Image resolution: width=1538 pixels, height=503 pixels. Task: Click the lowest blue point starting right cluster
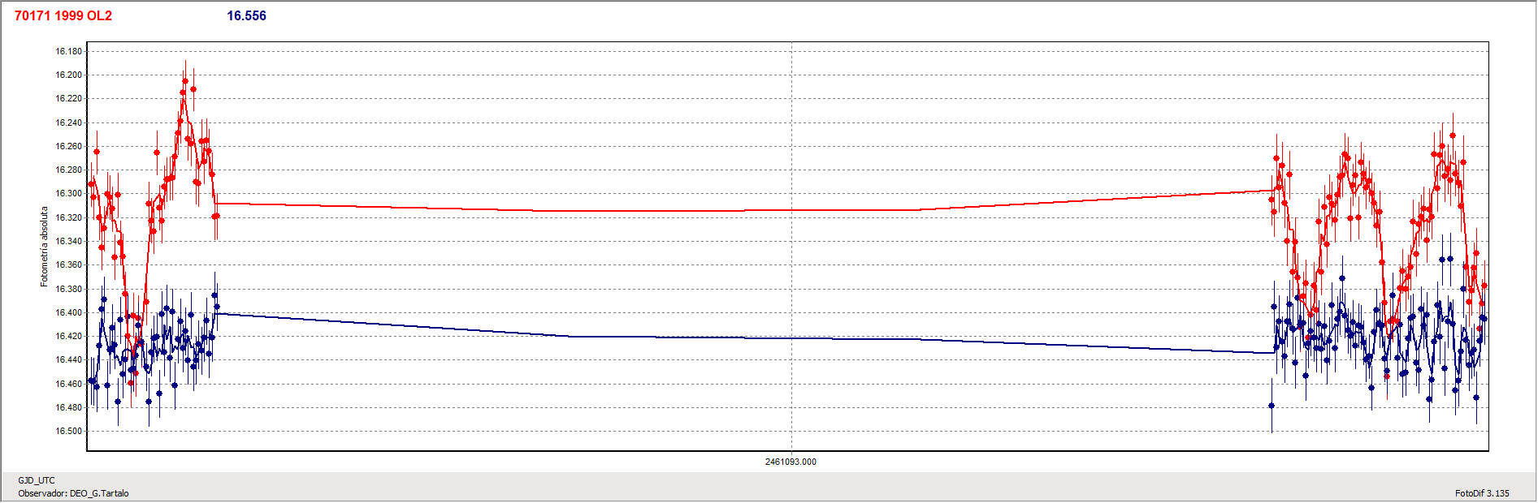[1272, 406]
